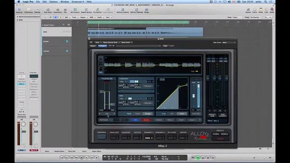Open the Screenset 4 menu
290x163 pixels.
[77, 2]
